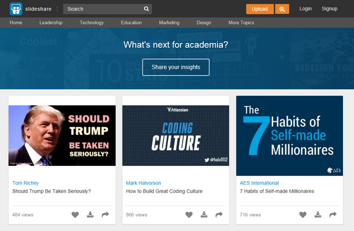The height and width of the screenshot is (231, 354).
Task: Open Mark Halvorson's author profile
Action: (144, 183)
